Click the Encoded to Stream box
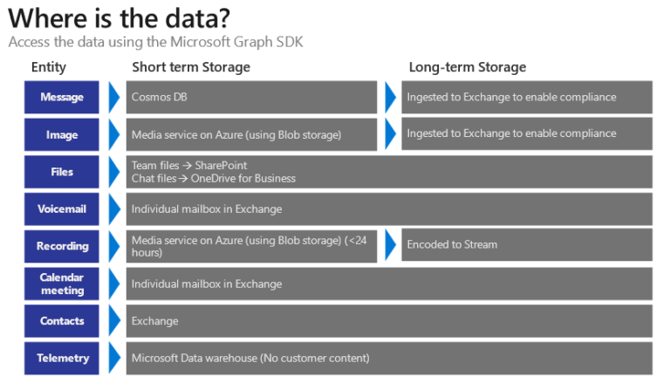Viewport: 670px width, 390px height. pos(527,246)
